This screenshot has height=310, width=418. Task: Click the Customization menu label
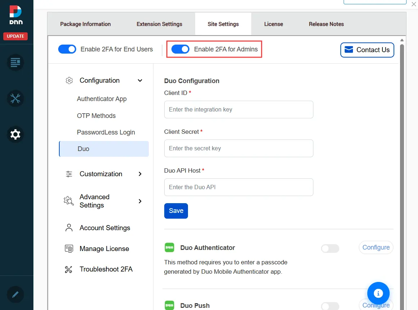pos(101,174)
